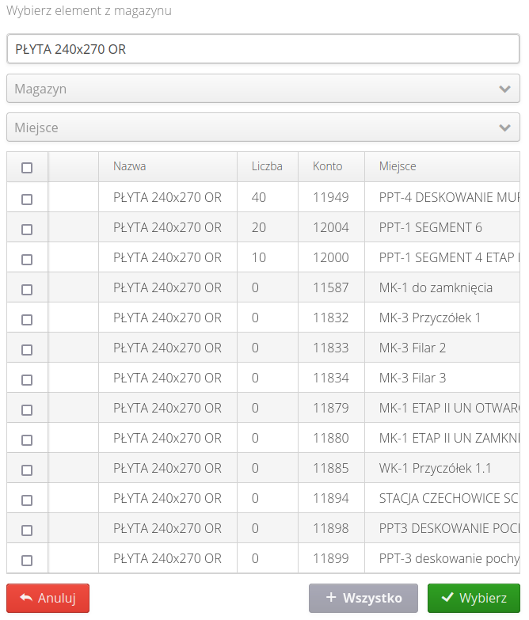Click the Miejsce table column header
This screenshot has width=529, height=620.
(x=398, y=166)
